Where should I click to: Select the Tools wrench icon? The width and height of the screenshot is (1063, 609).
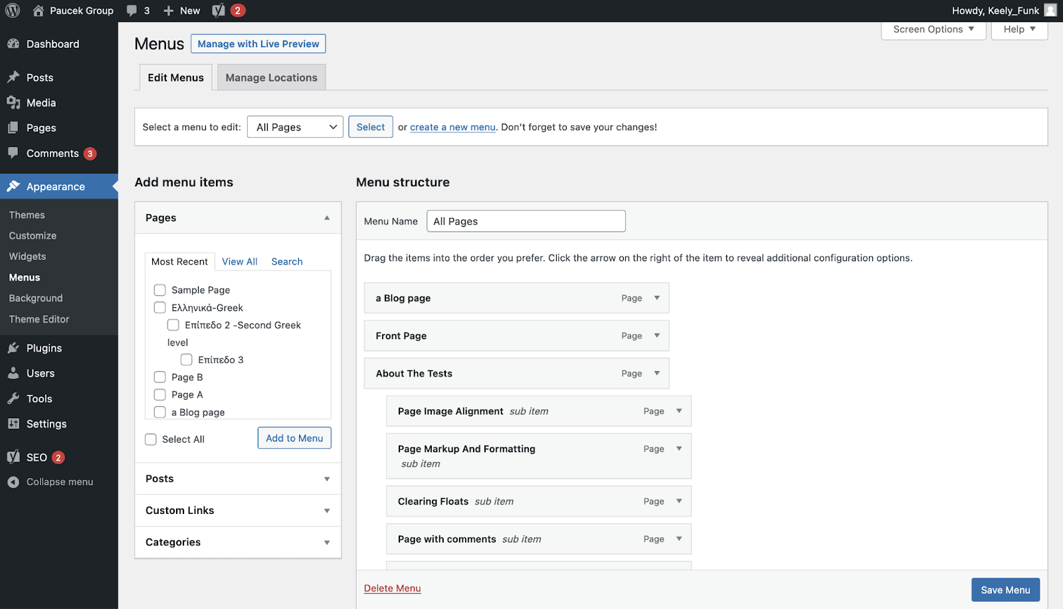14,398
